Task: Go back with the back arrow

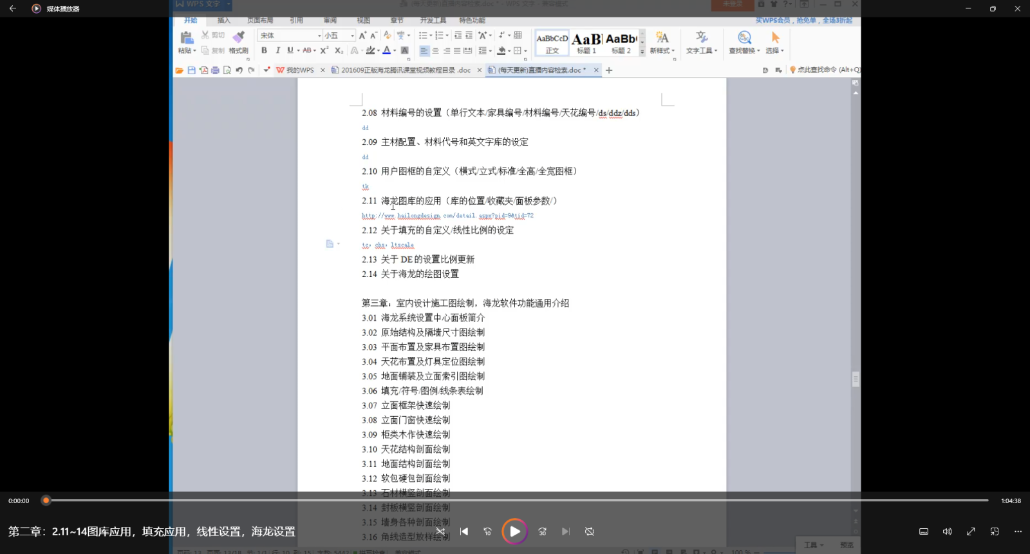Action: pyautogui.click(x=13, y=8)
